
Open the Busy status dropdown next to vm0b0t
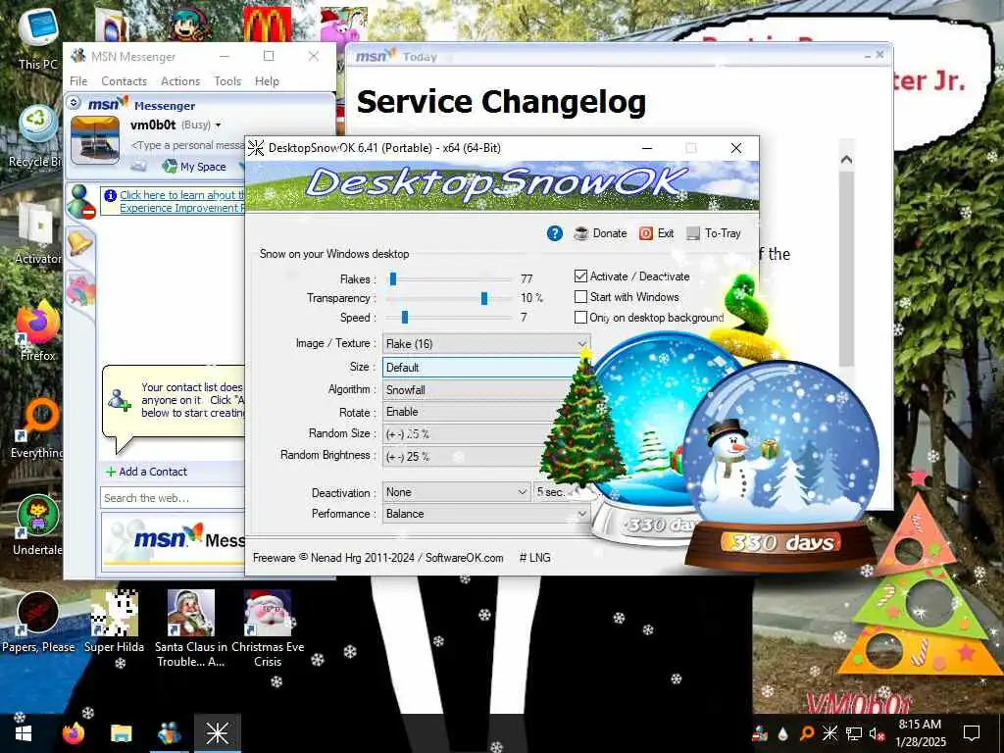(202, 125)
